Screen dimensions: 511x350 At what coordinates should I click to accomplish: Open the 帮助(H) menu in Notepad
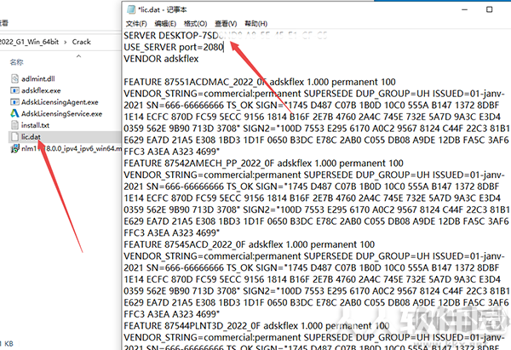[255, 24]
